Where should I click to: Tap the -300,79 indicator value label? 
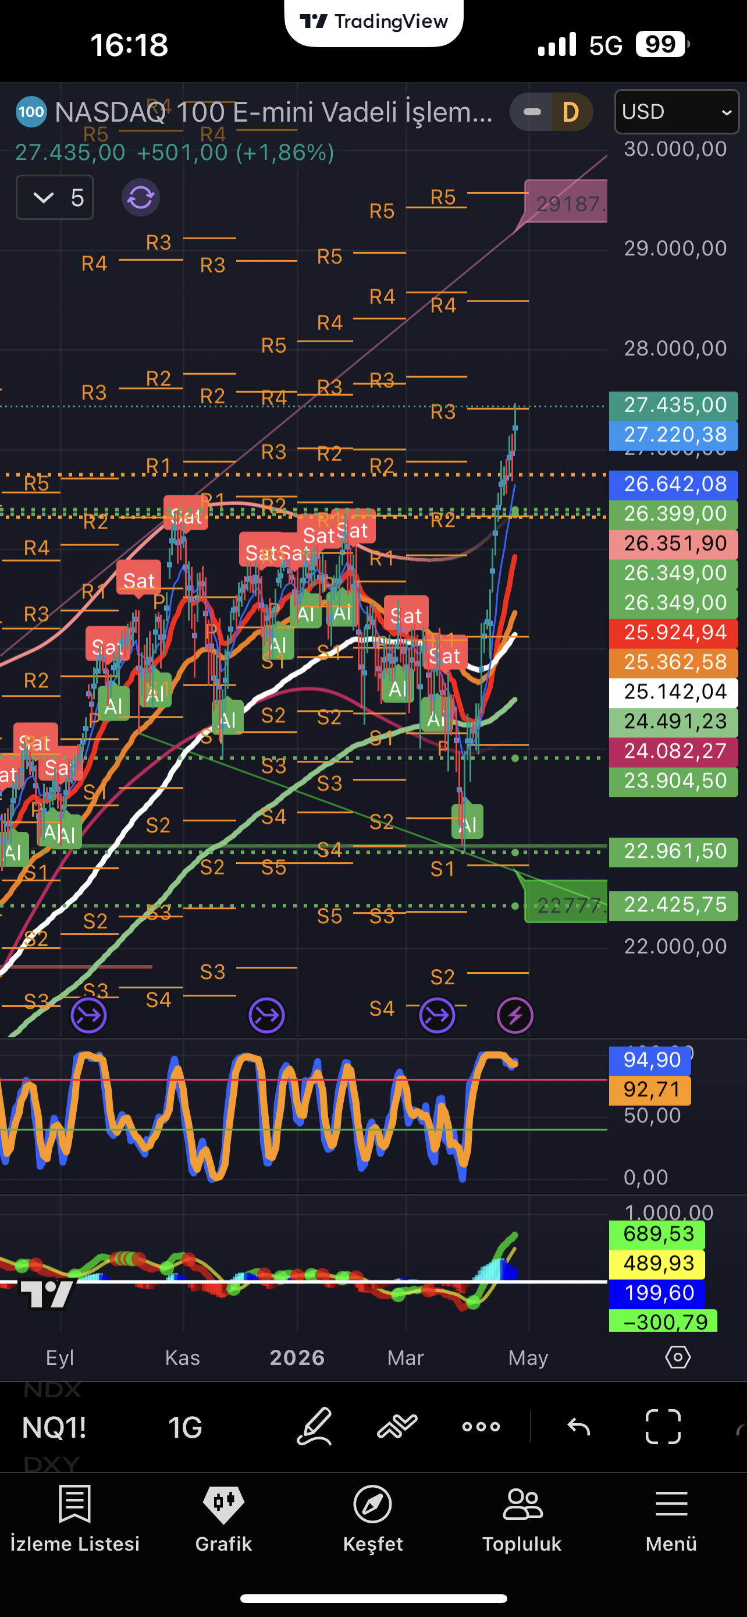pos(664,1321)
